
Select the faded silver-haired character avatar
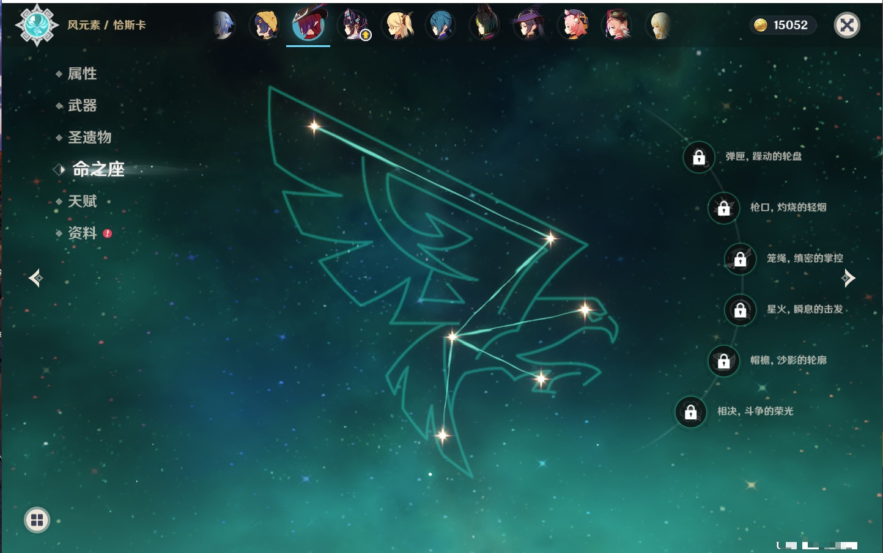[x=223, y=26]
